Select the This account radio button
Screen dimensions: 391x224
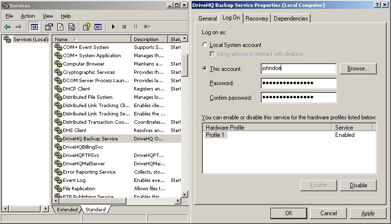click(205, 69)
